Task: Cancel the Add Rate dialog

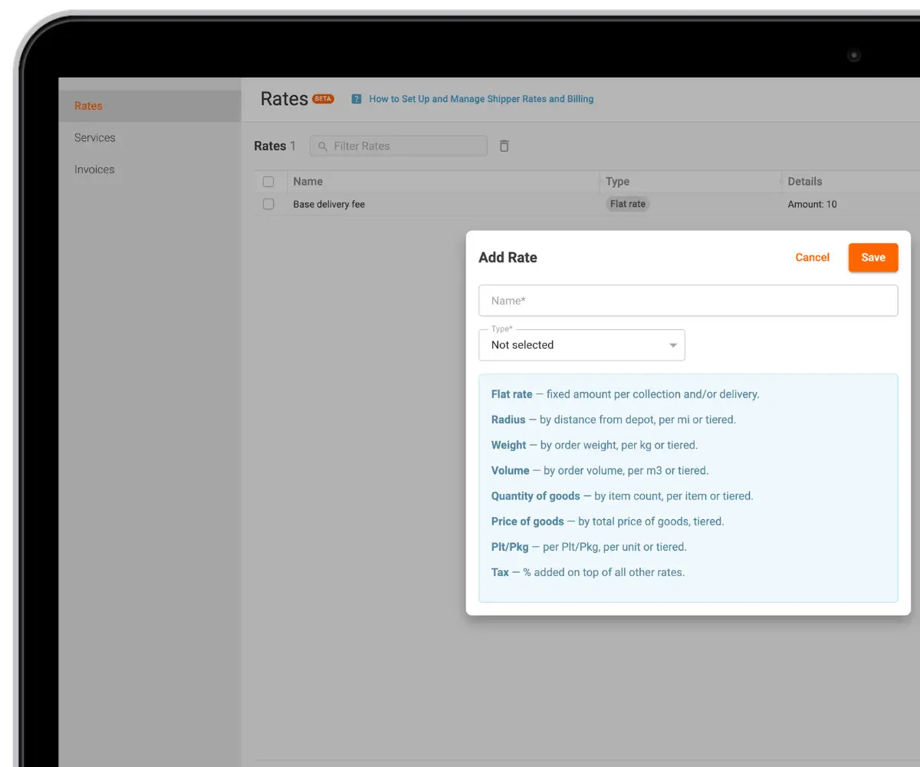Action: [813, 258]
